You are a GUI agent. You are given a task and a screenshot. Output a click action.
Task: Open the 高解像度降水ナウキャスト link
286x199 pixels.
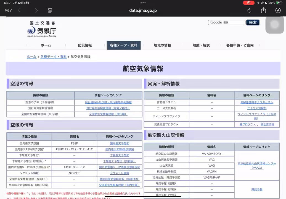tap(257, 102)
